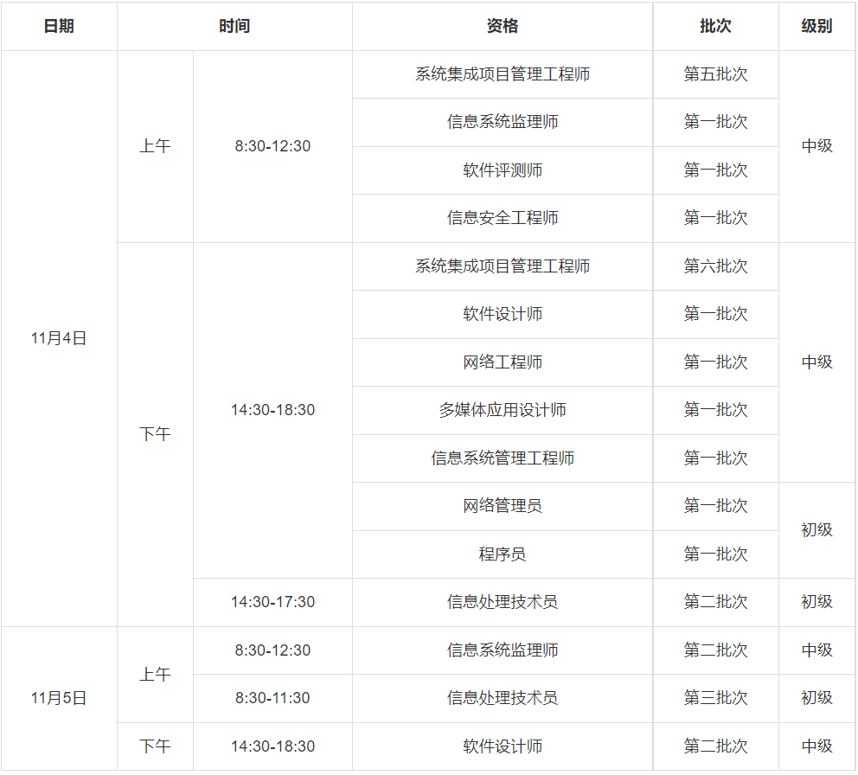Image resolution: width=858 pixels, height=775 pixels.
Task: Click the 级别 column header
Action: tap(816, 26)
